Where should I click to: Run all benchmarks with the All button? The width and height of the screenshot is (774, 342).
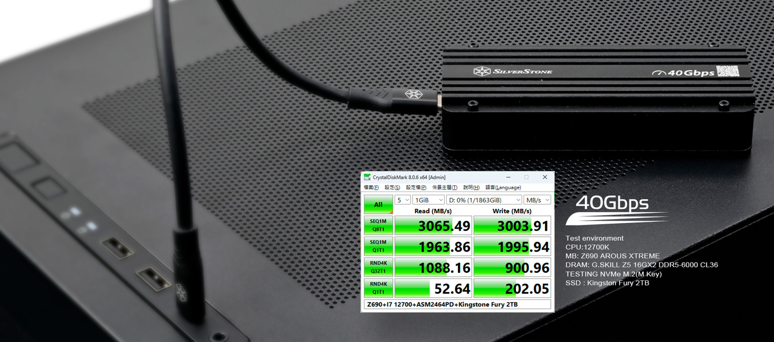click(378, 205)
